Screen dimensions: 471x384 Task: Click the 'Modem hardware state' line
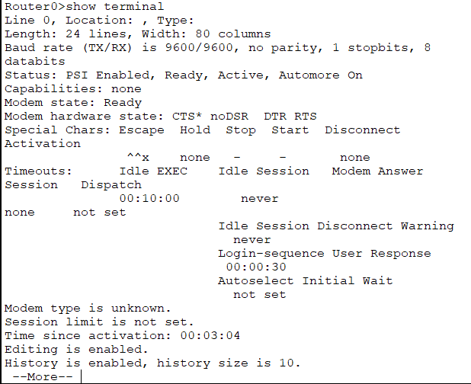click(160, 117)
